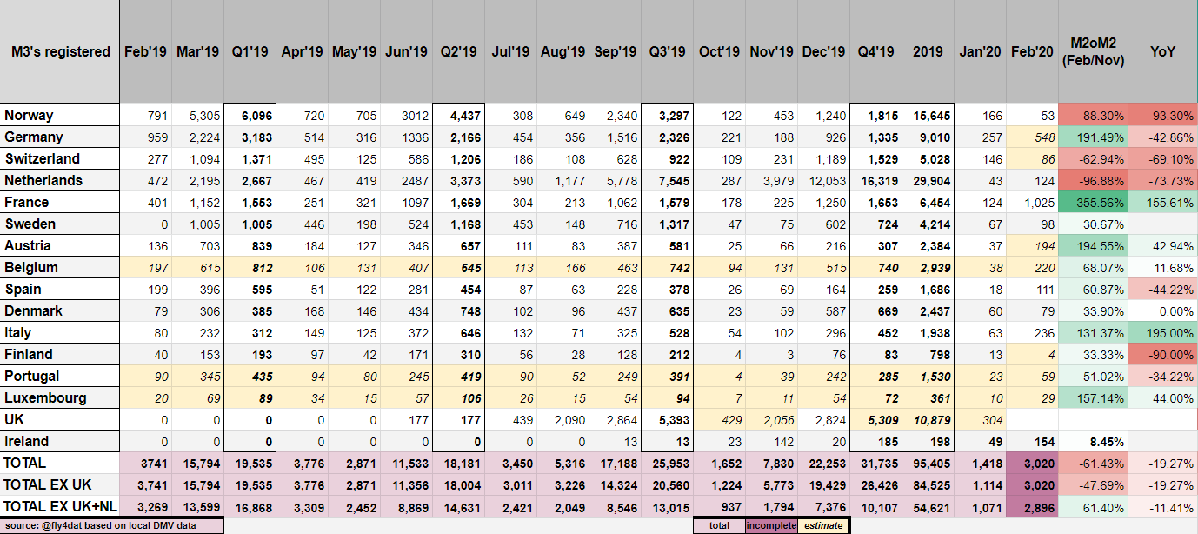Select UK's 2019 total 10,879
Screen dimensions: 1198x534
point(928,419)
